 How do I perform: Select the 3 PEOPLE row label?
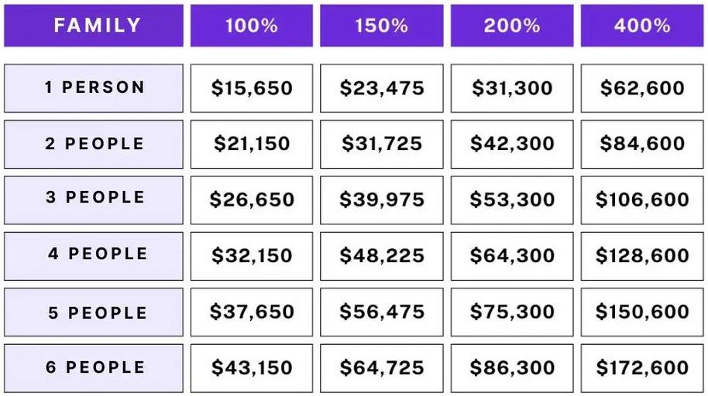click(x=94, y=200)
